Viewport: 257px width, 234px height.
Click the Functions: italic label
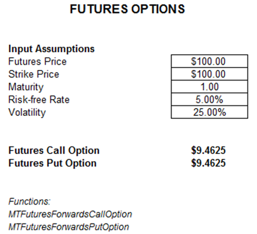(29, 202)
